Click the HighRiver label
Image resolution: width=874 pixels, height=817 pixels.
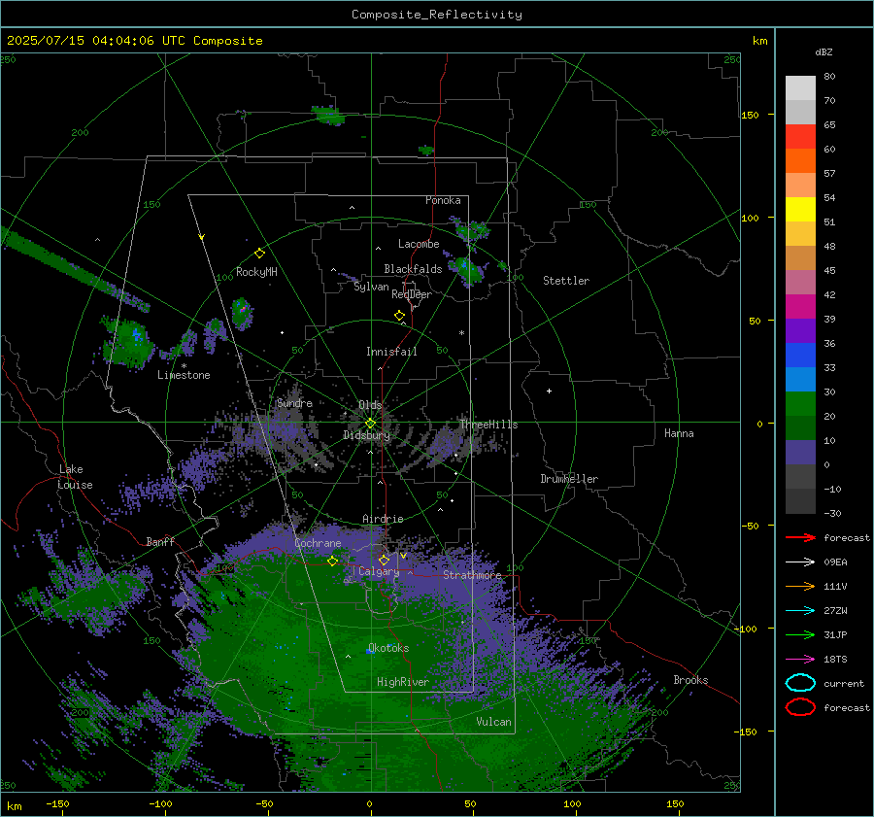(x=403, y=682)
